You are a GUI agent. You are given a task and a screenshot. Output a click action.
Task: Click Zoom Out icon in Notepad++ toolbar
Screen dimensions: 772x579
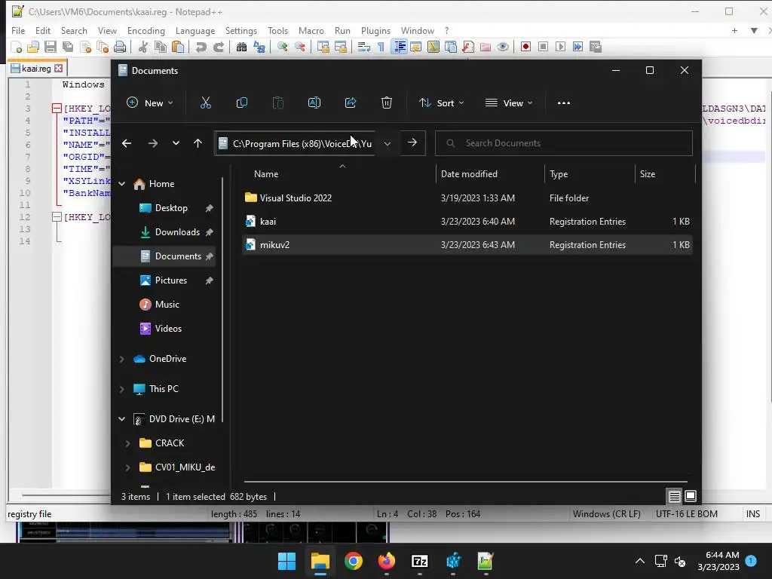click(299, 47)
